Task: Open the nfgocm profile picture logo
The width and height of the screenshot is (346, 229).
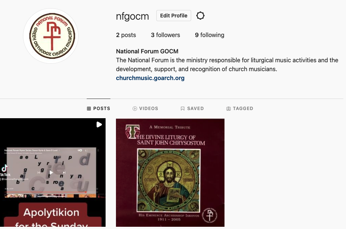Action: [x=51, y=36]
